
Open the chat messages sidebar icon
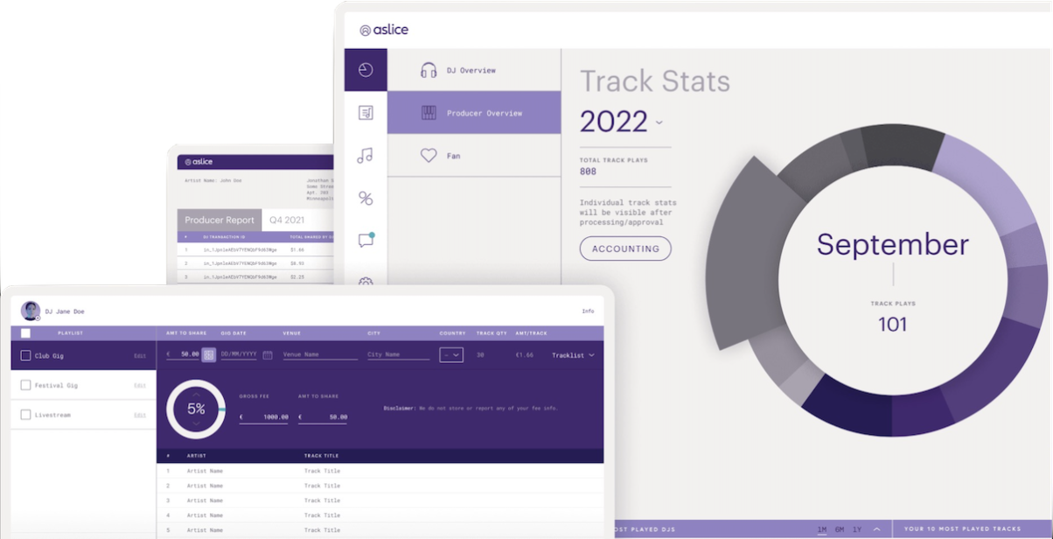click(x=366, y=241)
